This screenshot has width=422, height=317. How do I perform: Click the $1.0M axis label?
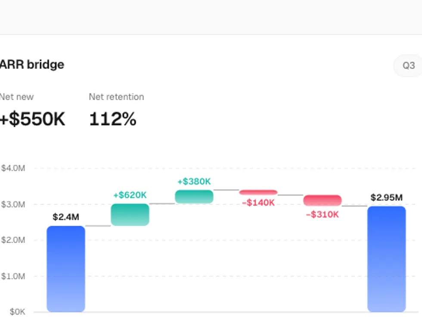tap(13, 276)
